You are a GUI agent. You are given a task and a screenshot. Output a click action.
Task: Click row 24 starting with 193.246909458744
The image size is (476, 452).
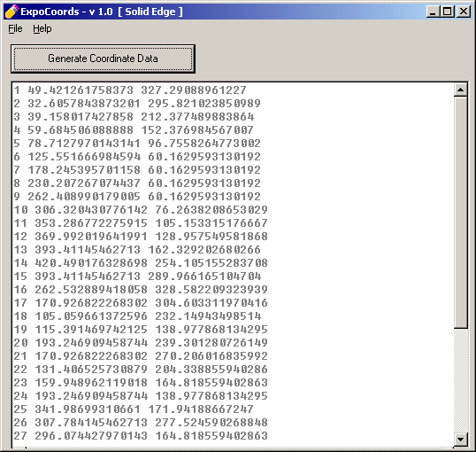pos(141,396)
